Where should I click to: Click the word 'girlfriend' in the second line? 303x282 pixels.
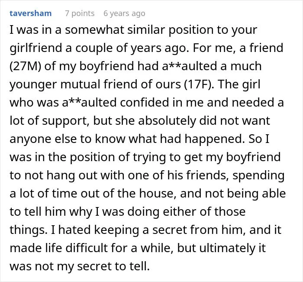pyautogui.click(x=36, y=48)
